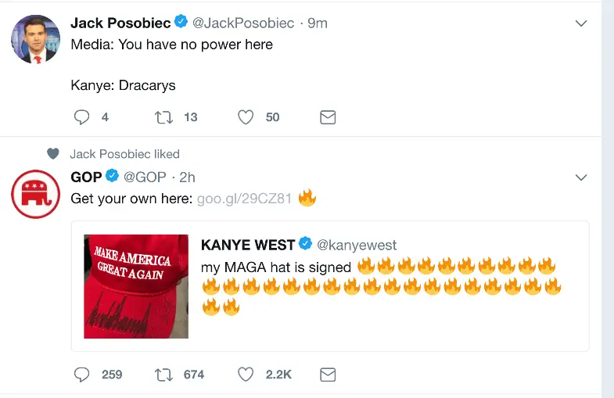The height and width of the screenshot is (398, 614).
Task: Reply to the GOP tweet
Action: point(82,375)
